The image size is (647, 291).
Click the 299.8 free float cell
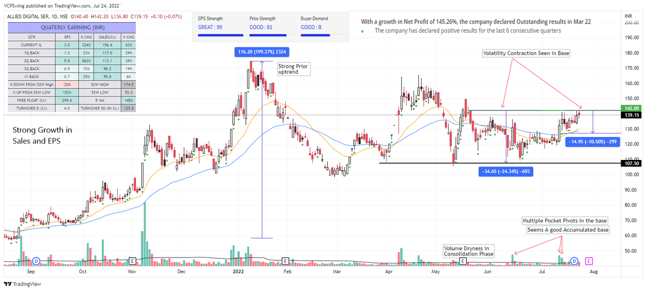66,100
